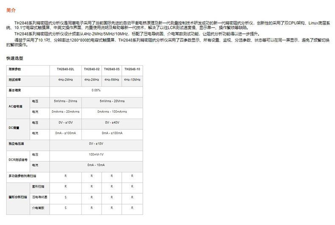Click the 测试频率 row label
This screenshot has width=335, height=225.
[x=15, y=80]
